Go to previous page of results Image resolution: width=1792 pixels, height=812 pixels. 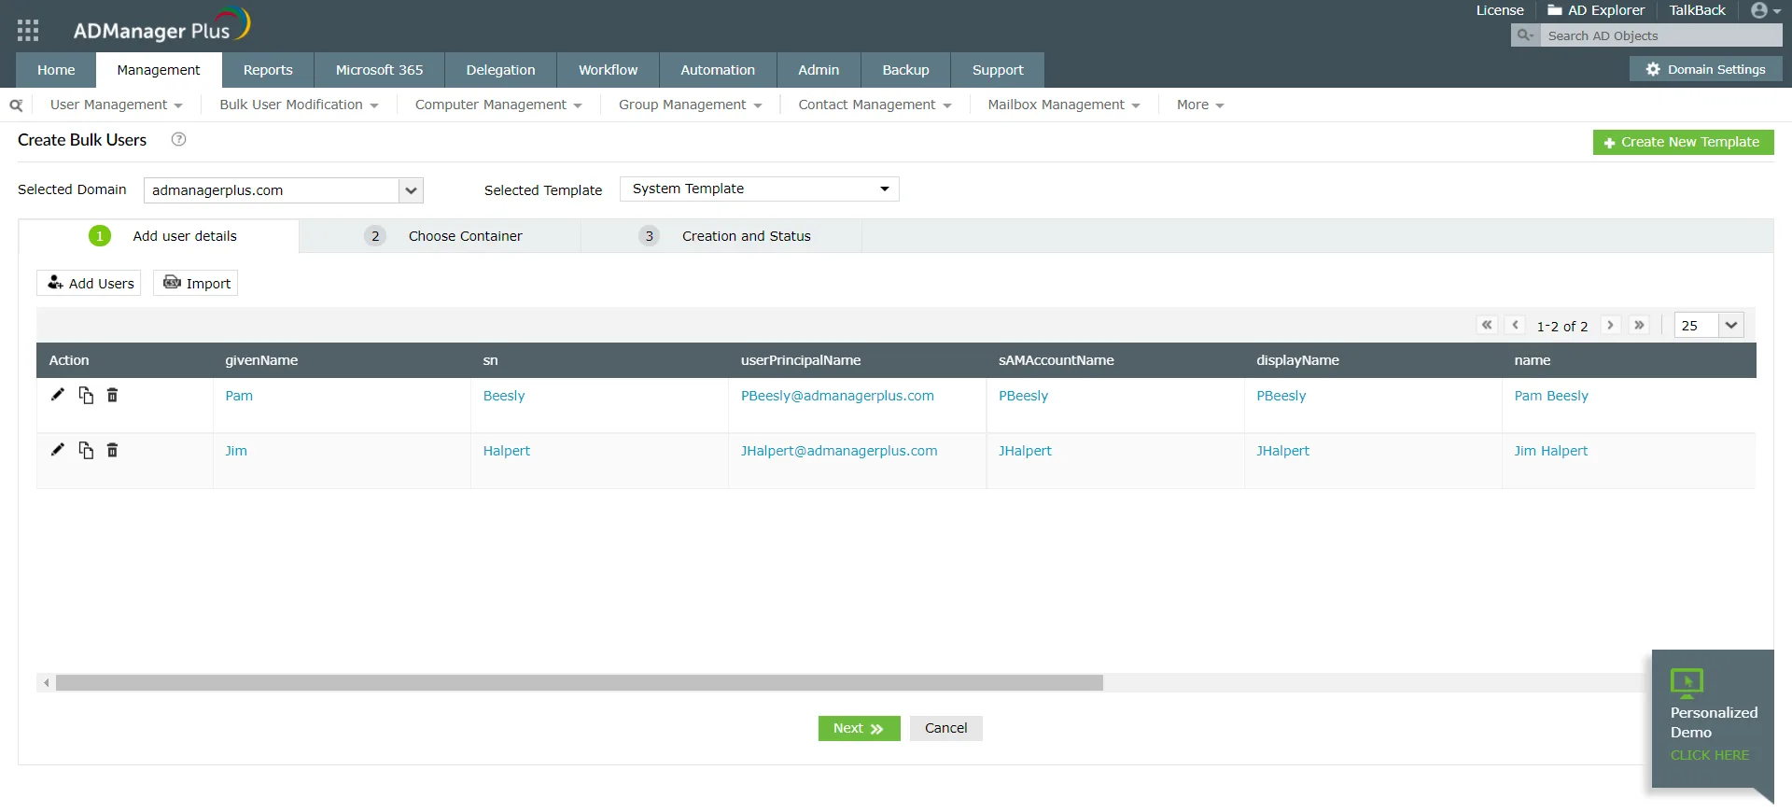[1516, 325]
